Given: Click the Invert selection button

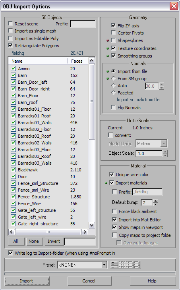Looking at the screenshot, I should pos(54,241).
